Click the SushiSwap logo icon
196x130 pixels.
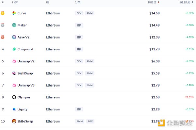point(14,73)
